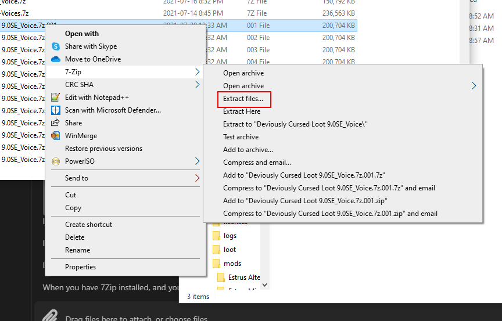Viewport: 502px width, 321px height.
Task: Click the Microsoft Defender shield icon
Action: [56, 110]
